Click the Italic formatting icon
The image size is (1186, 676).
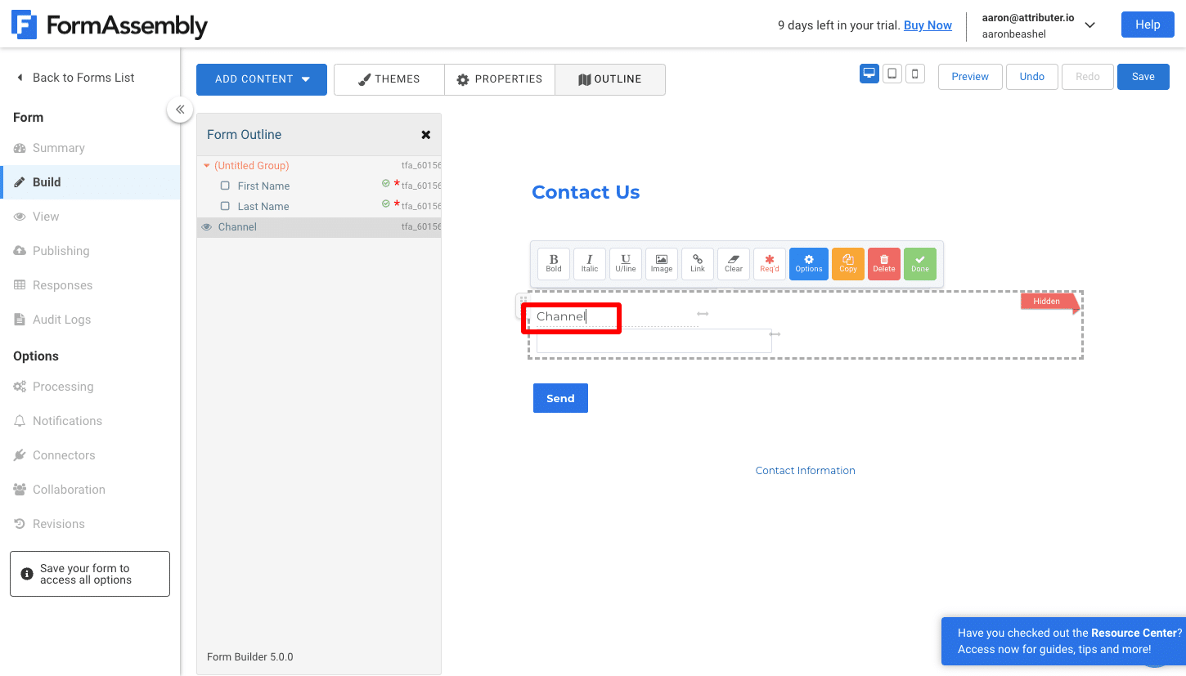pyautogui.click(x=589, y=263)
